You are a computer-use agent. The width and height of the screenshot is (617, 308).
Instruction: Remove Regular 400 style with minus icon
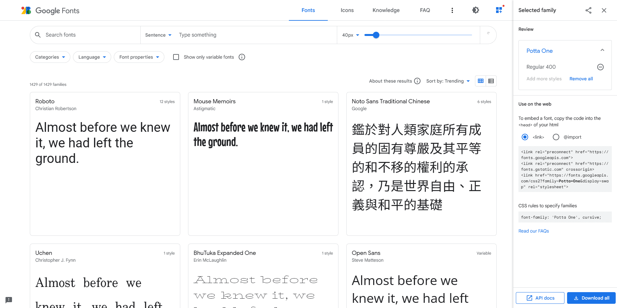pyautogui.click(x=600, y=67)
